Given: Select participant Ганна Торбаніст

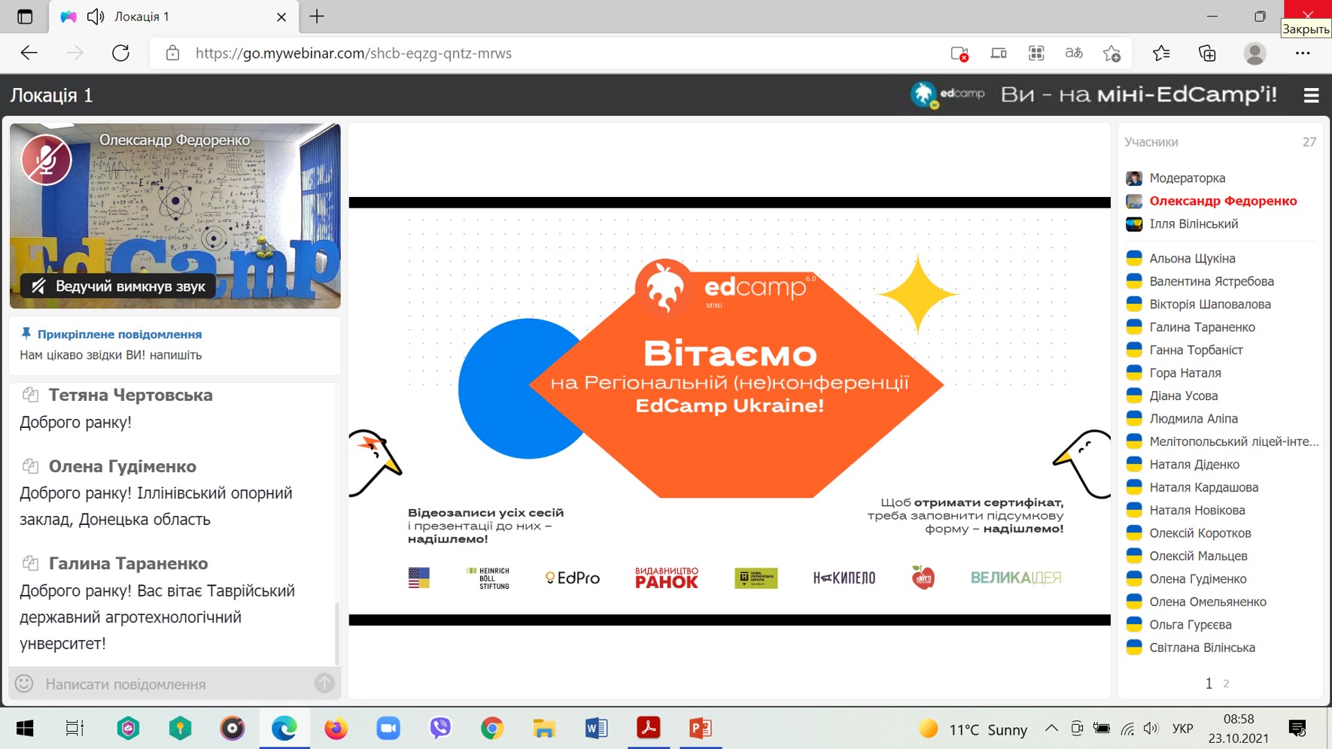Looking at the screenshot, I should (1196, 350).
